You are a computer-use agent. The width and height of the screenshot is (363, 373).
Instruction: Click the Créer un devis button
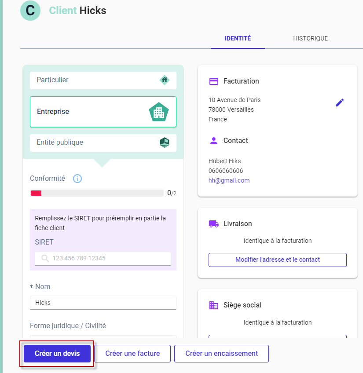(x=57, y=354)
